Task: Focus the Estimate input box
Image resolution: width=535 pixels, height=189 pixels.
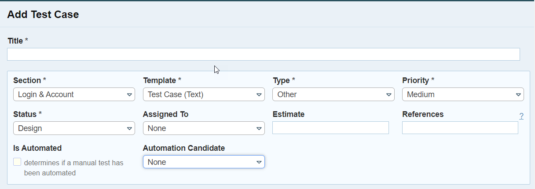Action: [330, 128]
